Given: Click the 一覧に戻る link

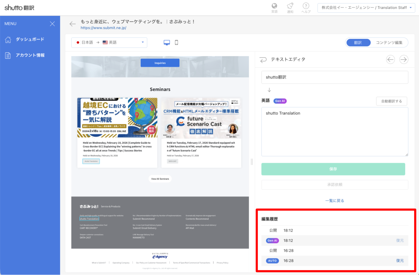Looking at the screenshot, I should click(334, 200).
